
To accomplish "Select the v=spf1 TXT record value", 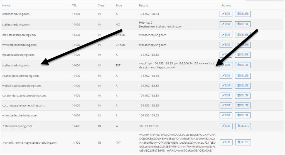I will coord(177,65).
